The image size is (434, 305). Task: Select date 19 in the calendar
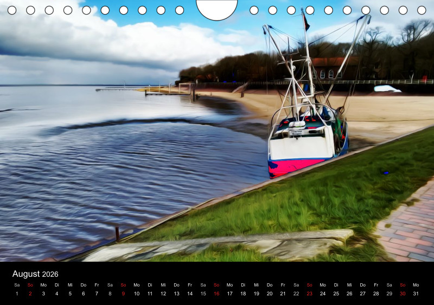[256, 294]
